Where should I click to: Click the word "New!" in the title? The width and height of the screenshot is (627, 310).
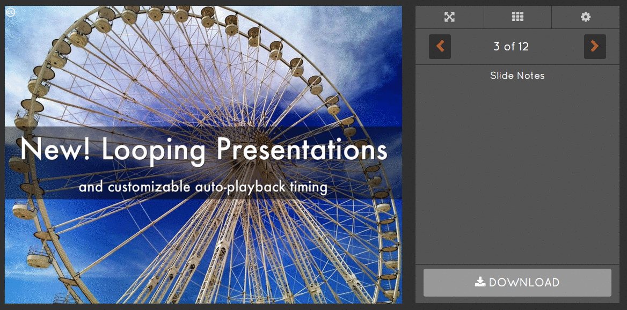pos(56,150)
